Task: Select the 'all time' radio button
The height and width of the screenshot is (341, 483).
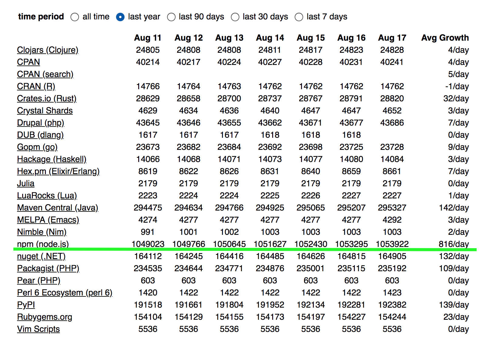Action: tap(75, 17)
